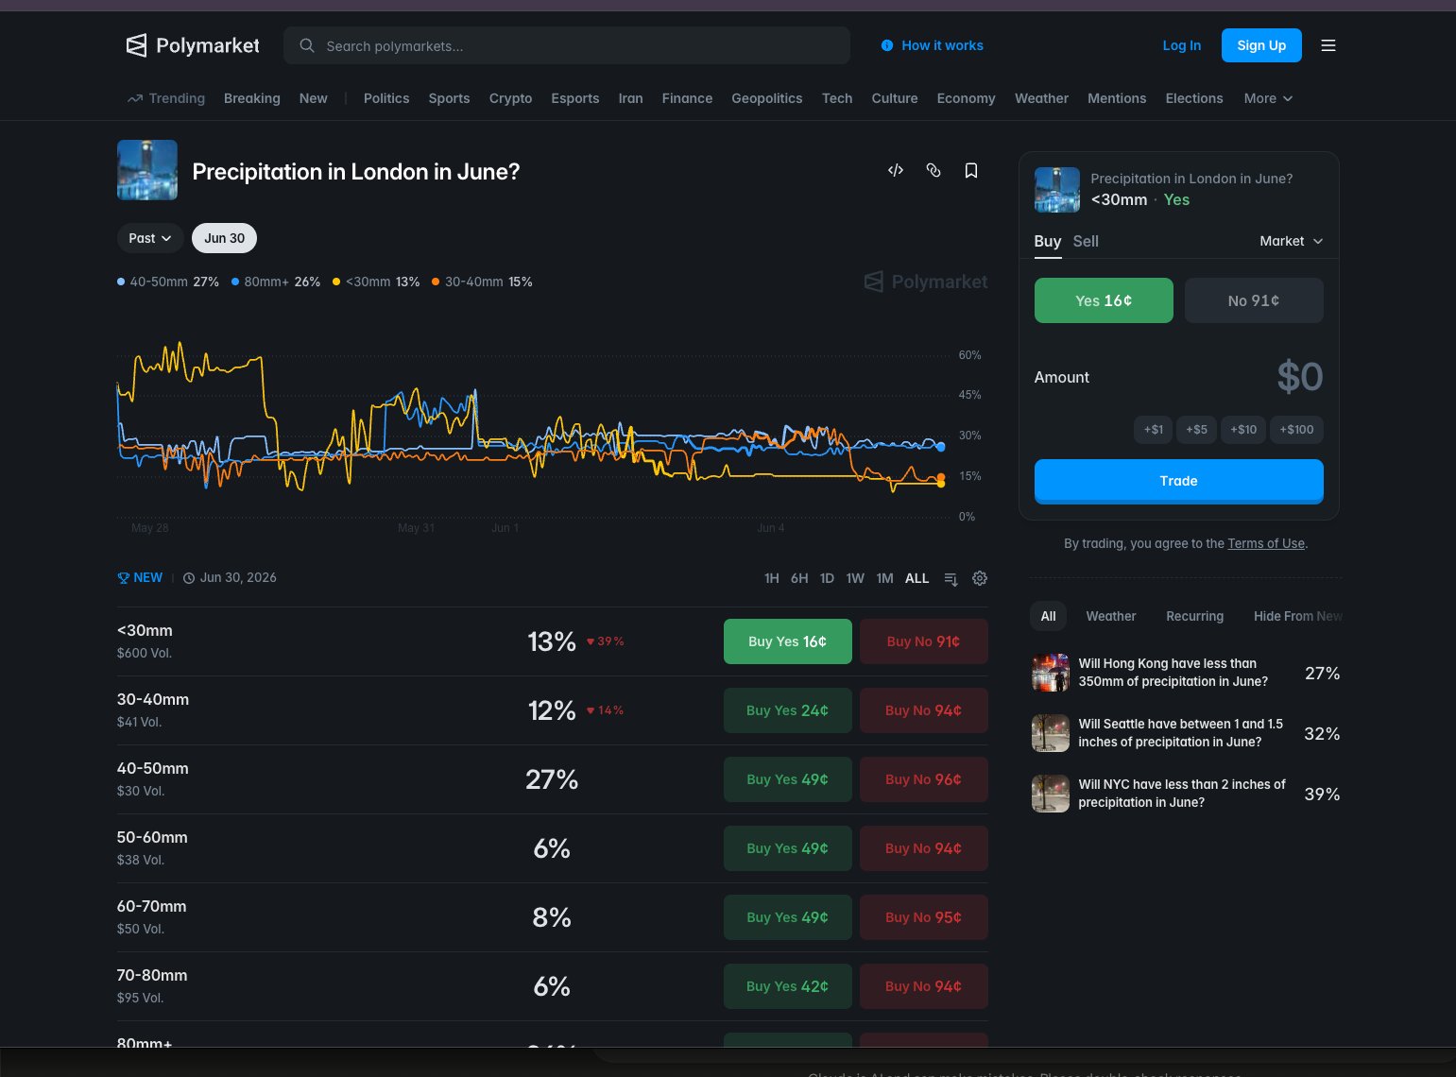Add $1 to the amount
This screenshot has height=1077, width=1456.
click(1154, 430)
